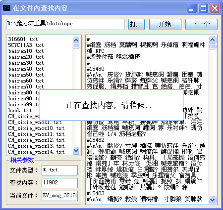223x210 pixels.
Task: Click the 打开 button
Action: [x=136, y=24]
